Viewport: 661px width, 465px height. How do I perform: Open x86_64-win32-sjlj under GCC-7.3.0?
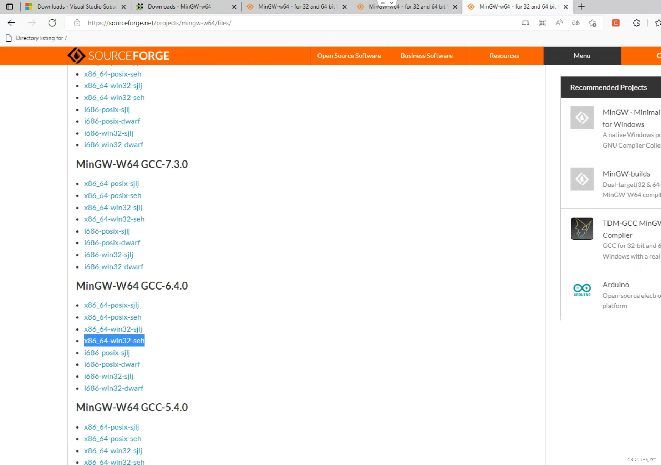point(113,207)
